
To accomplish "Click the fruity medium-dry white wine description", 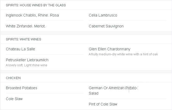I will (123, 54).
